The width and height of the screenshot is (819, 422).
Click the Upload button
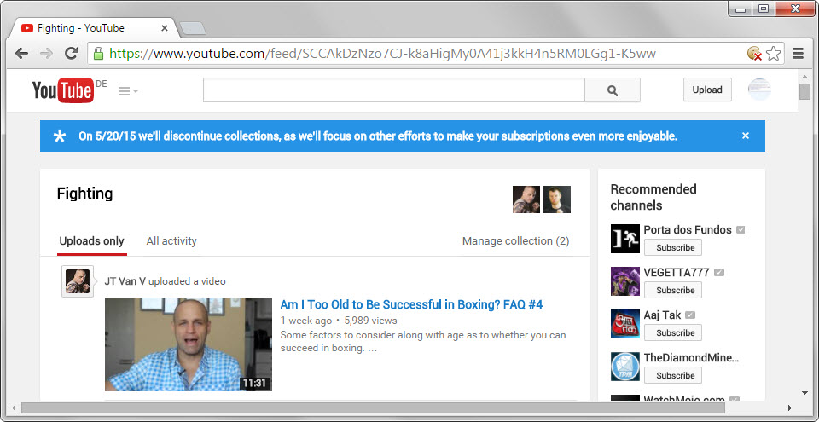[707, 90]
